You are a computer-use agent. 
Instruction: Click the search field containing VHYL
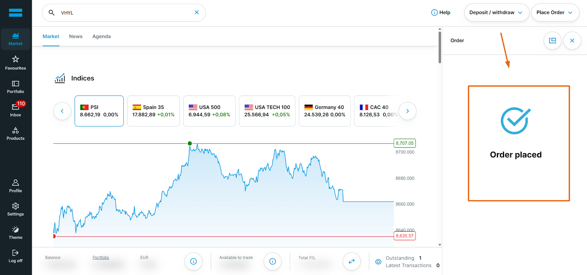coord(124,12)
